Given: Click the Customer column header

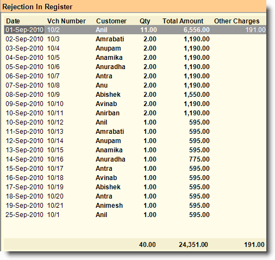Looking at the screenshot, I should click(x=111, y=21).
